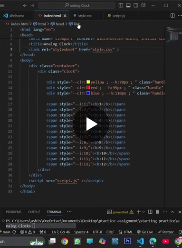Open terminal panel more actions ellipsis

point(165,212)
